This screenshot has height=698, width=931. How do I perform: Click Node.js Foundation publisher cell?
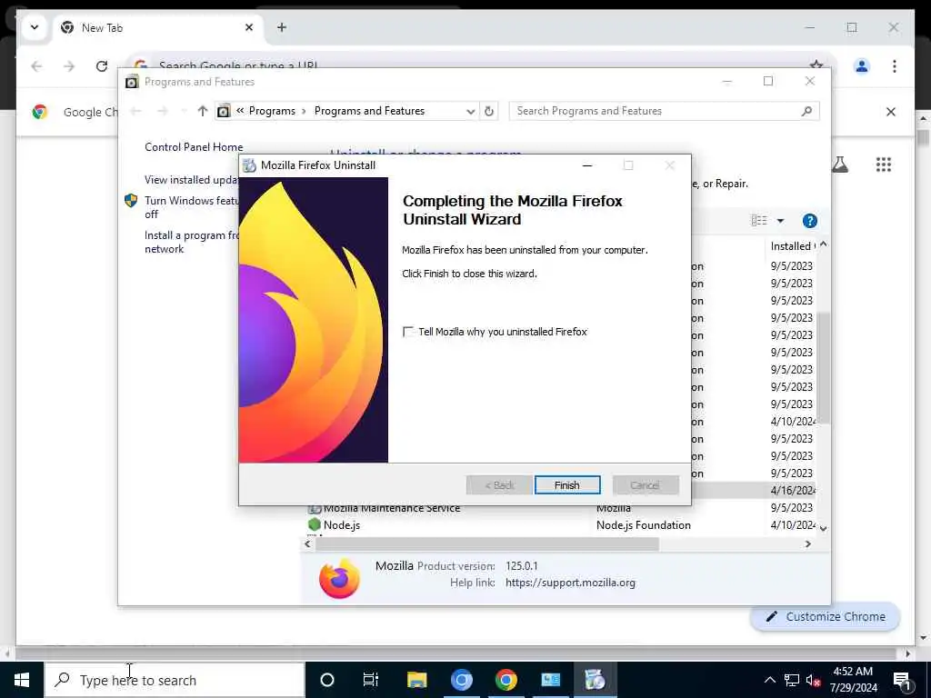coord(643,525)
